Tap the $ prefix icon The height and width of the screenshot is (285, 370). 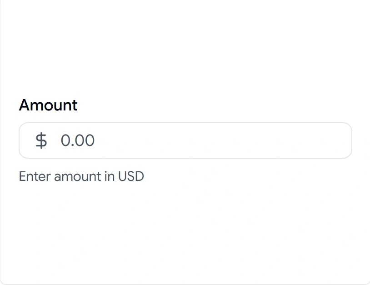click(41, 140)
